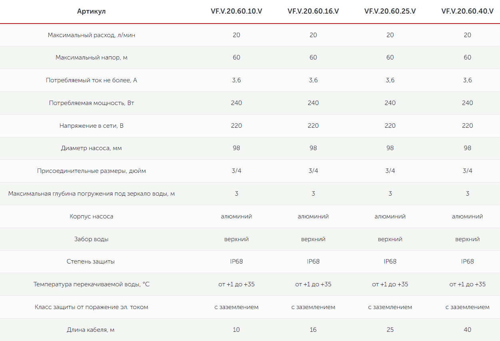Click the Потребляемая мощность, Вт label
The image size is (500, 341).
click(x=92, y=103)
